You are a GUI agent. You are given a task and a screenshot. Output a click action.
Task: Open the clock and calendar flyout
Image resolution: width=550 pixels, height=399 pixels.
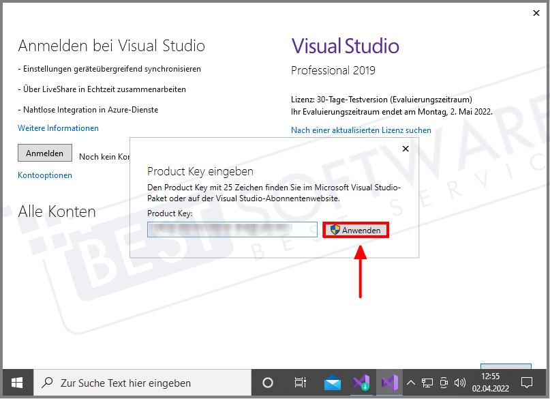[489, 383]
